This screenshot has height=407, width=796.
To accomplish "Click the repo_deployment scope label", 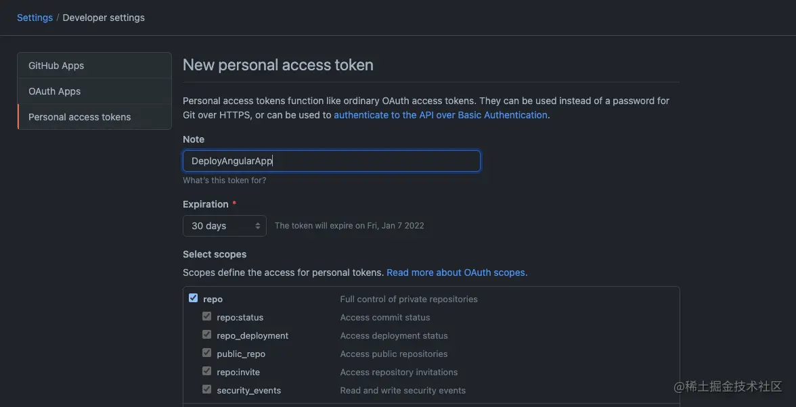I will click(x=252, y=335).
